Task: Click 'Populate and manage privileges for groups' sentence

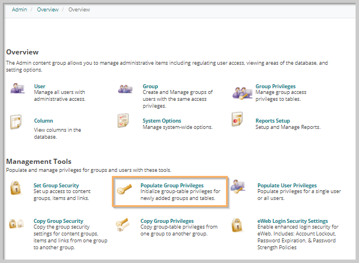Action: [89, 170]
